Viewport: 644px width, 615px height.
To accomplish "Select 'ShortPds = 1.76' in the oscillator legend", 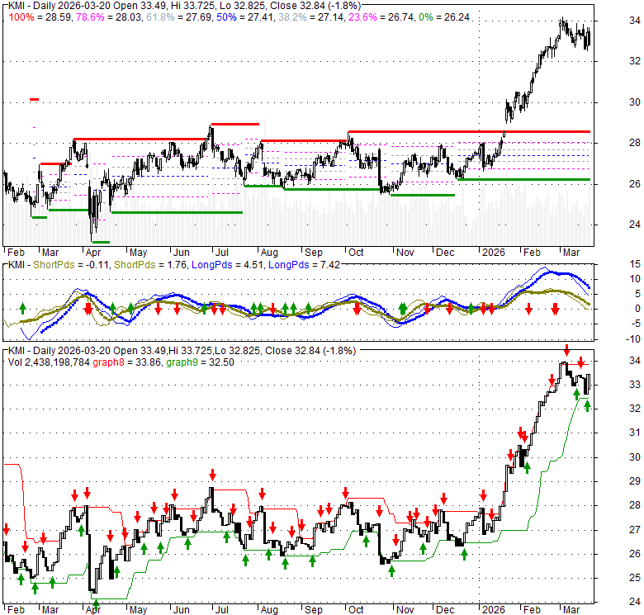I will pos(150,265).
